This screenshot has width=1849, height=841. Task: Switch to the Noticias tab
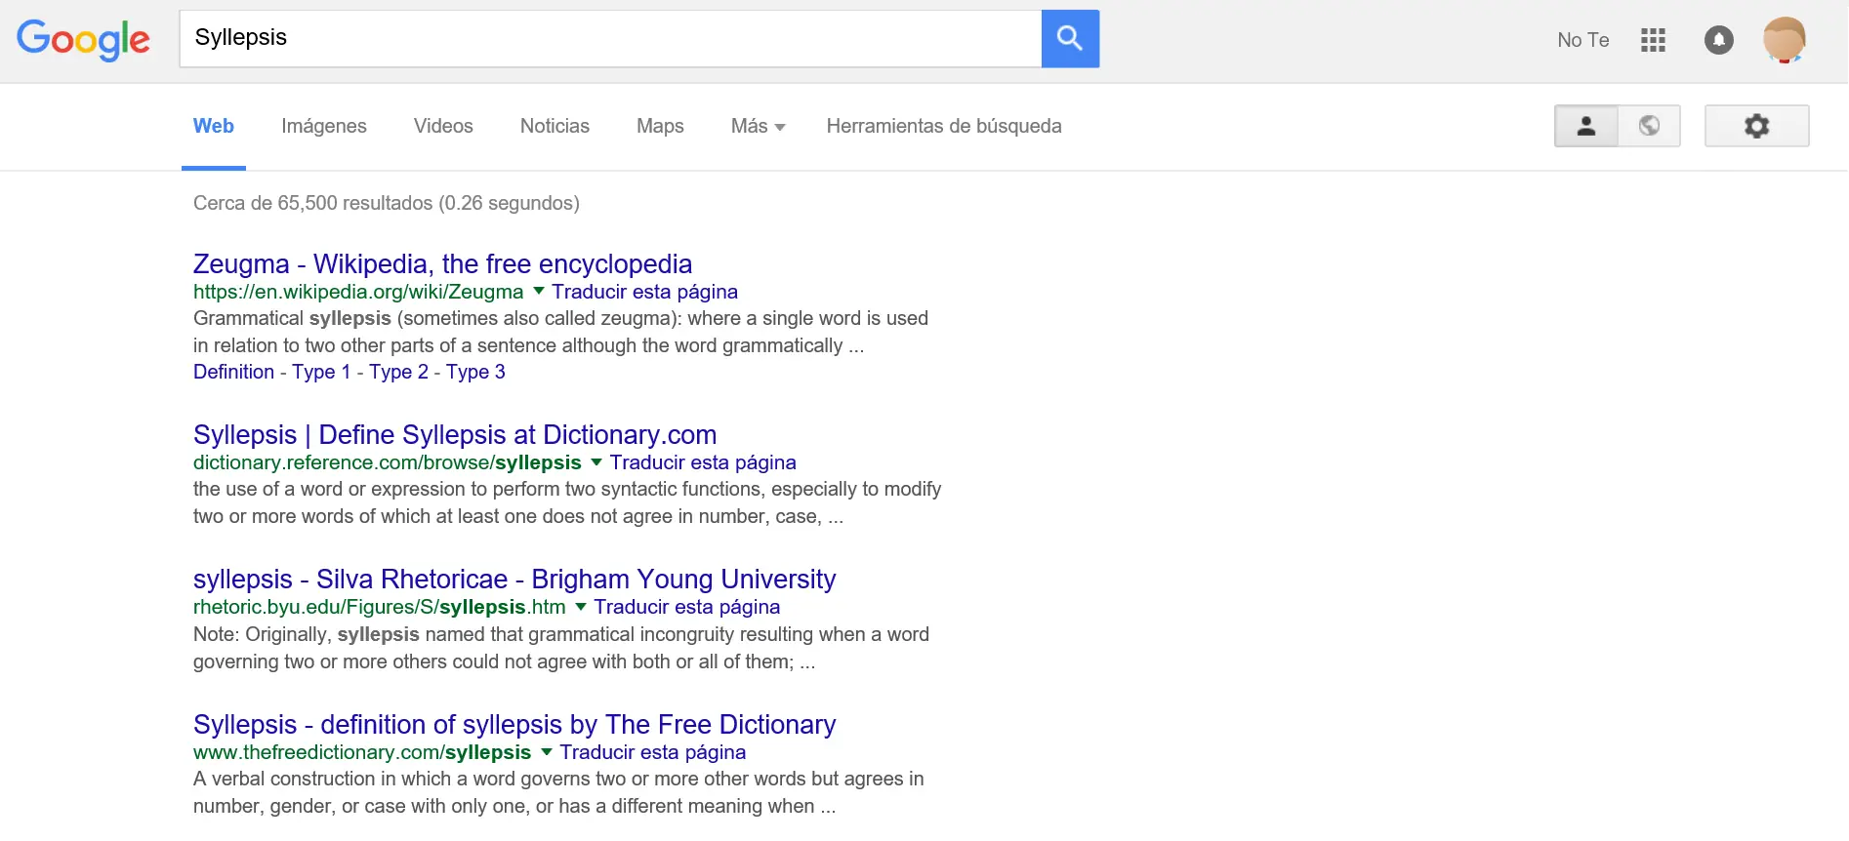click(x=555, y=126)
